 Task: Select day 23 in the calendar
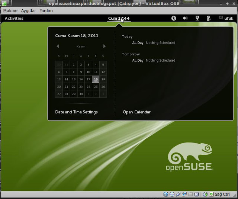point(81,87)
